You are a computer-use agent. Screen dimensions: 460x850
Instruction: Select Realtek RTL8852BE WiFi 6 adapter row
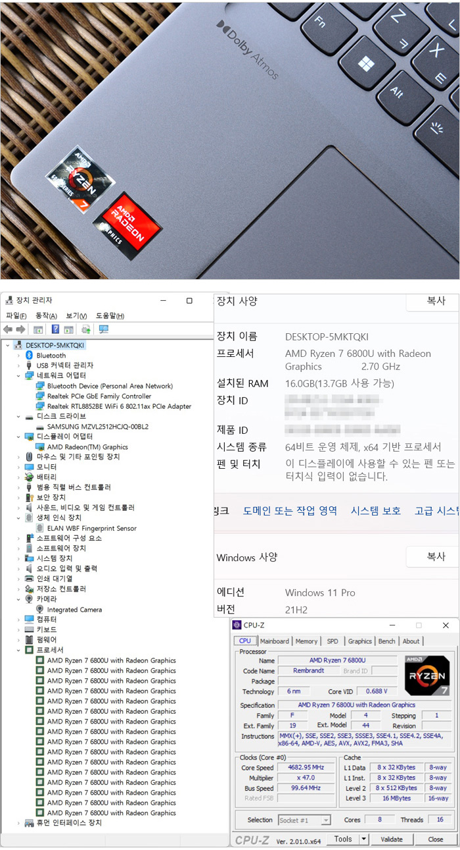(120, 407)
